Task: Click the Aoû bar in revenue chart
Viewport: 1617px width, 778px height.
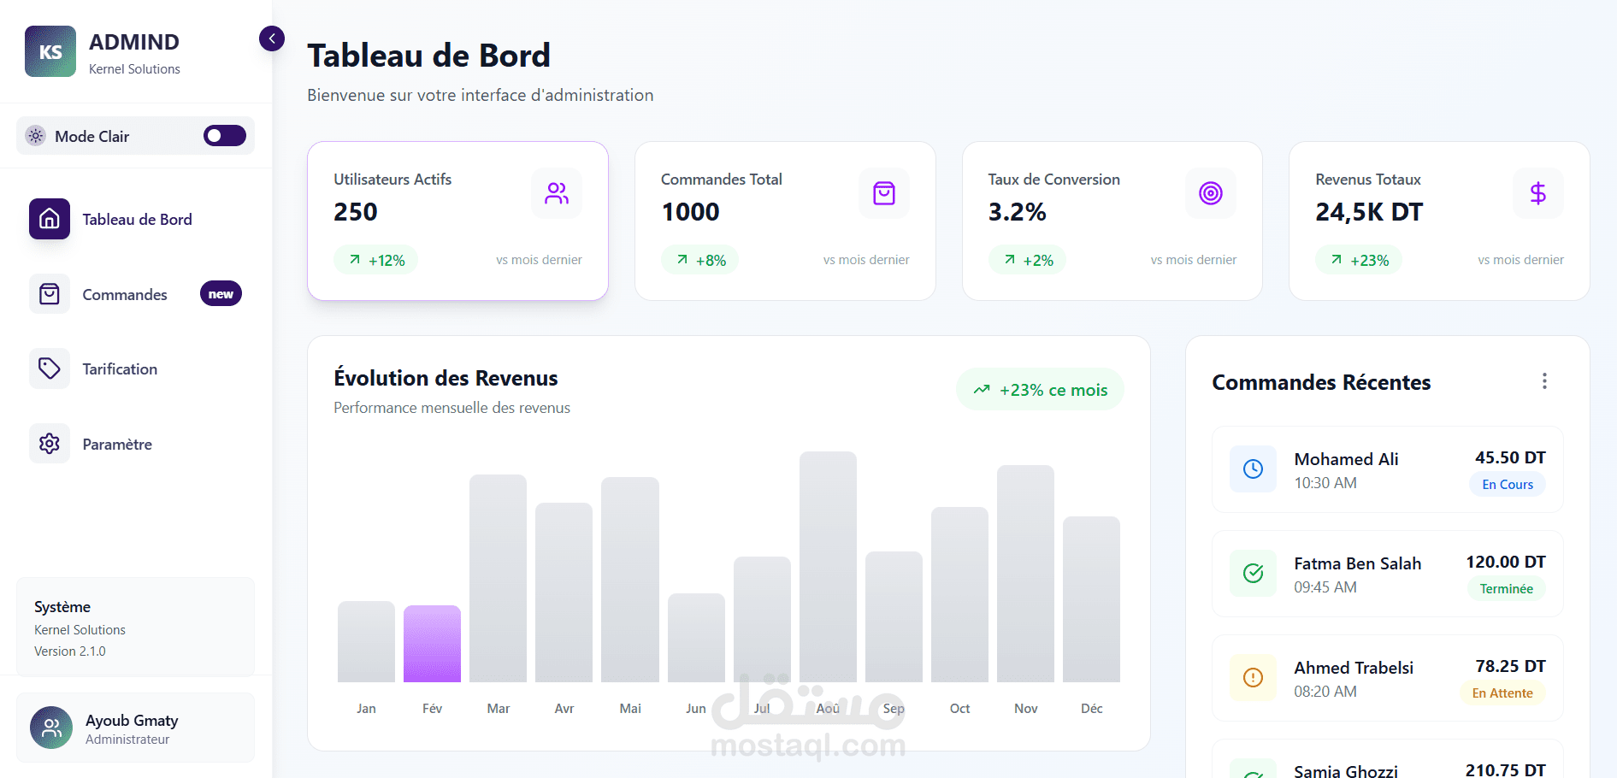Action: coord(828,566)
